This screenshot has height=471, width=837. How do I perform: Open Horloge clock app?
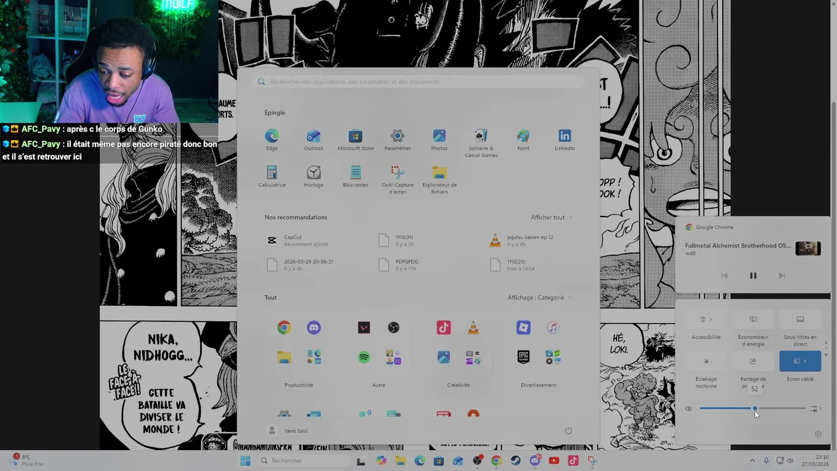coord(314,176)
